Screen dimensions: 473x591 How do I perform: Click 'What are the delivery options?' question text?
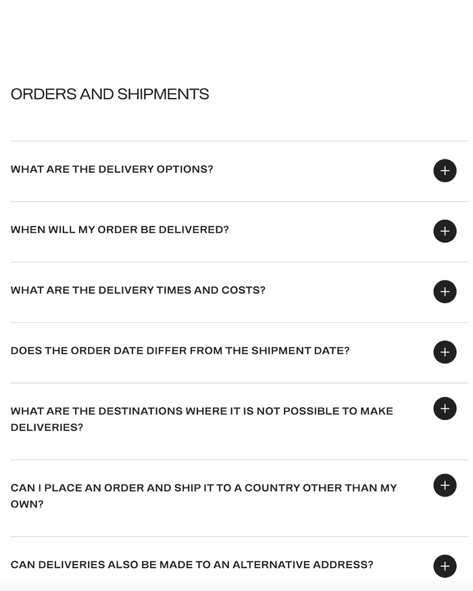click(111, 170)
